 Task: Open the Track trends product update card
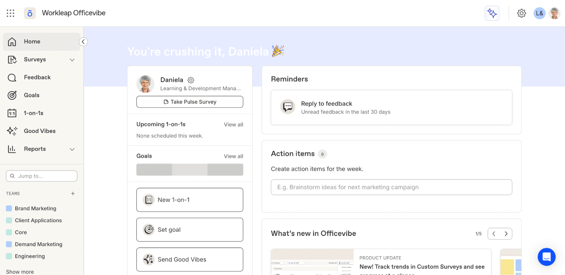point(381,262)
